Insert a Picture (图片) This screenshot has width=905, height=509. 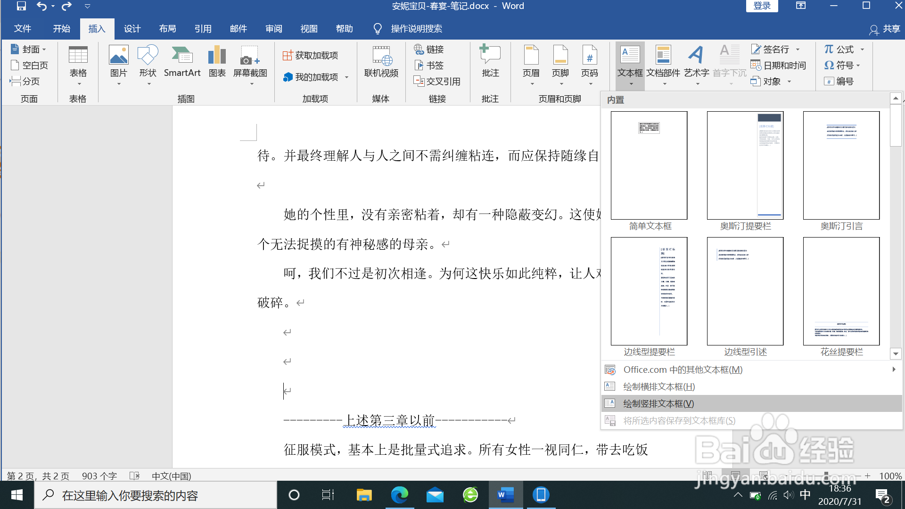tap(119, 66)
